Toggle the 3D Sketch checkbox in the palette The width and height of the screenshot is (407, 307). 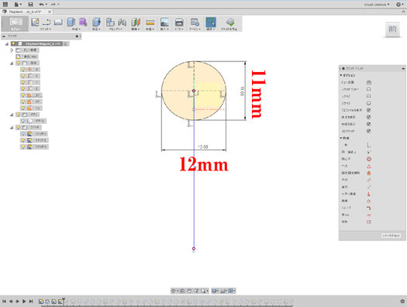(368, 131)
